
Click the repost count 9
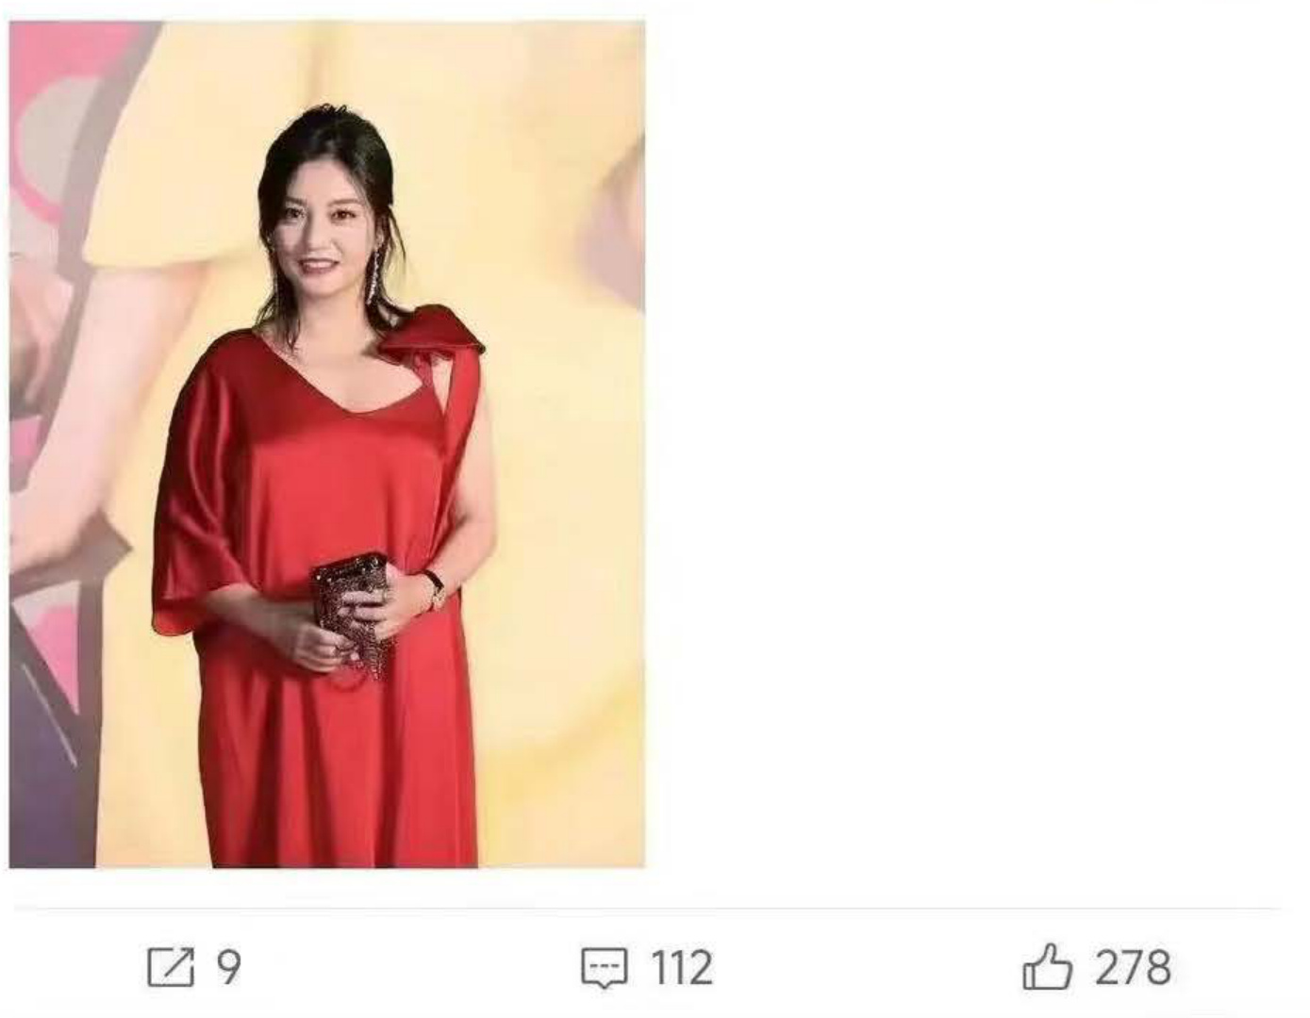pos(229,967)
